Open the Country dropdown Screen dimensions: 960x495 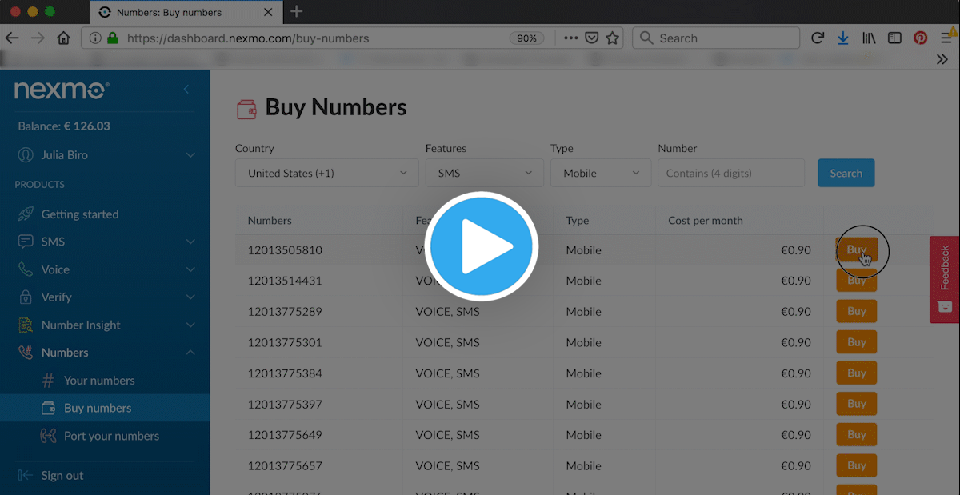326,173
